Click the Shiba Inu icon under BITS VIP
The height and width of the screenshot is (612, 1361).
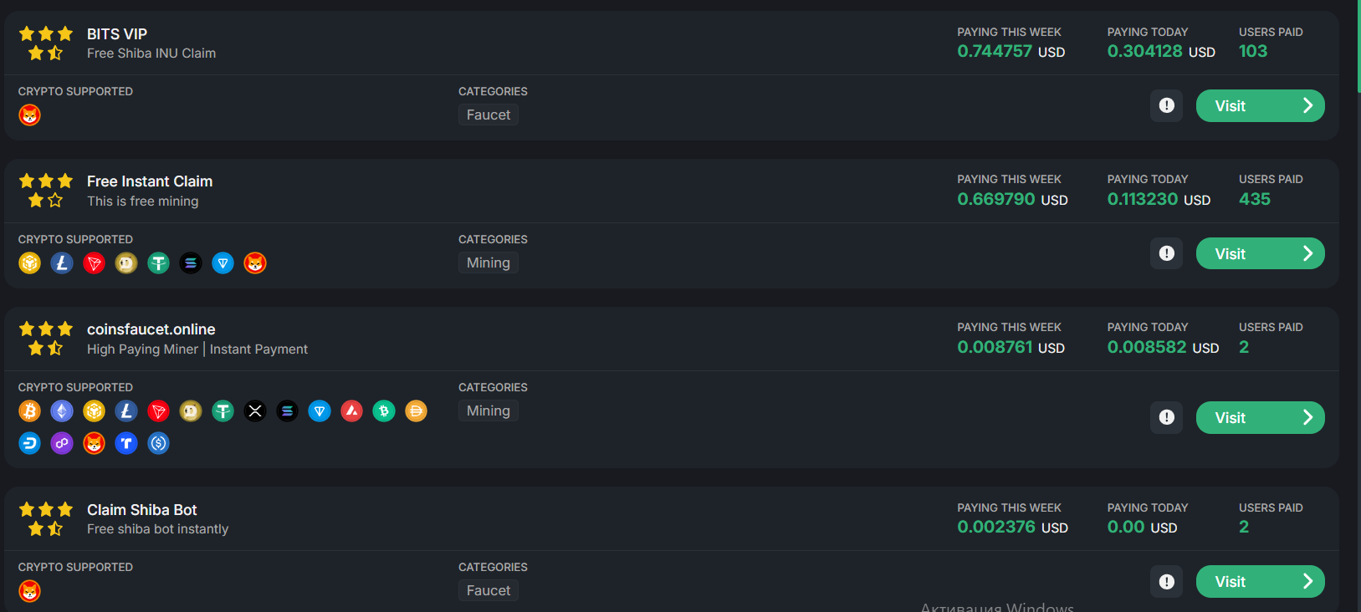tap(30, 115)
